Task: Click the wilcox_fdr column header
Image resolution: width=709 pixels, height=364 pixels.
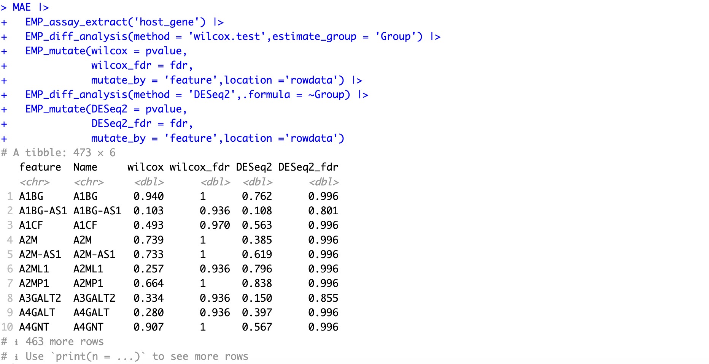Action: [199, 167]
